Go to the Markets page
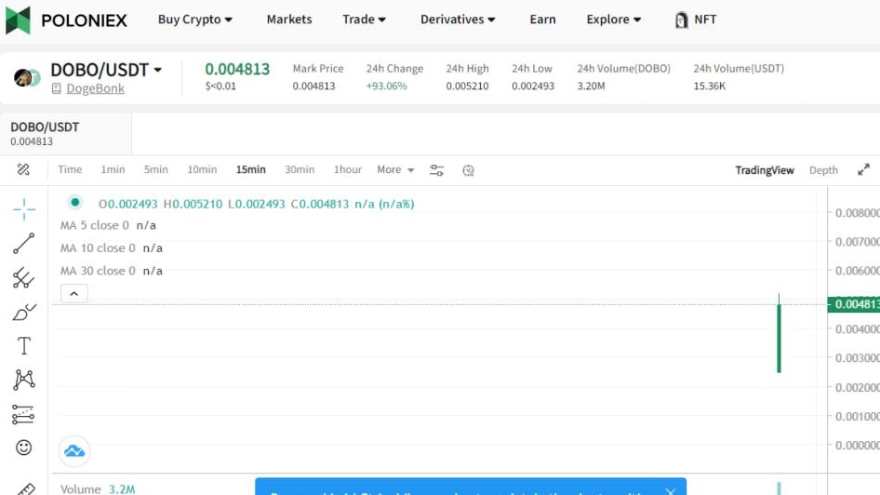 [289, 20]
